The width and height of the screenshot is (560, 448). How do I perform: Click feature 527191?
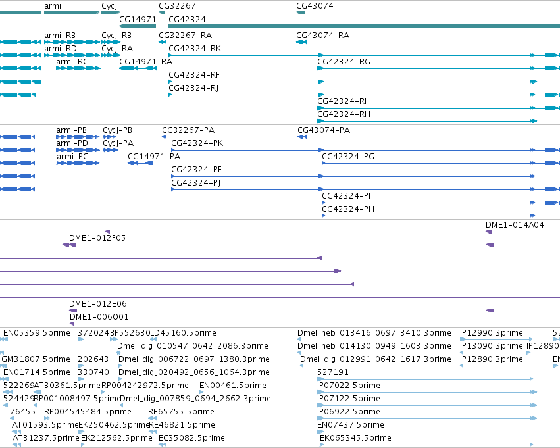[x=333, y=373]
